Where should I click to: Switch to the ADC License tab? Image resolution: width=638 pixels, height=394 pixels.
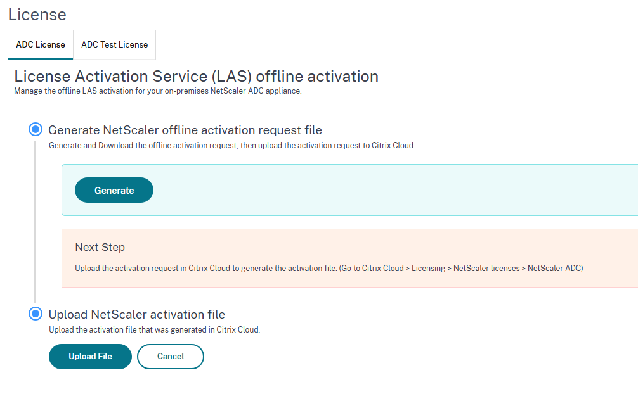coord(41,45)
